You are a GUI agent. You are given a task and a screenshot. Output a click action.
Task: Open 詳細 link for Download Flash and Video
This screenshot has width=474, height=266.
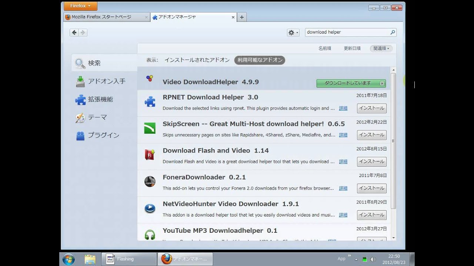click(x=343, y=161)
